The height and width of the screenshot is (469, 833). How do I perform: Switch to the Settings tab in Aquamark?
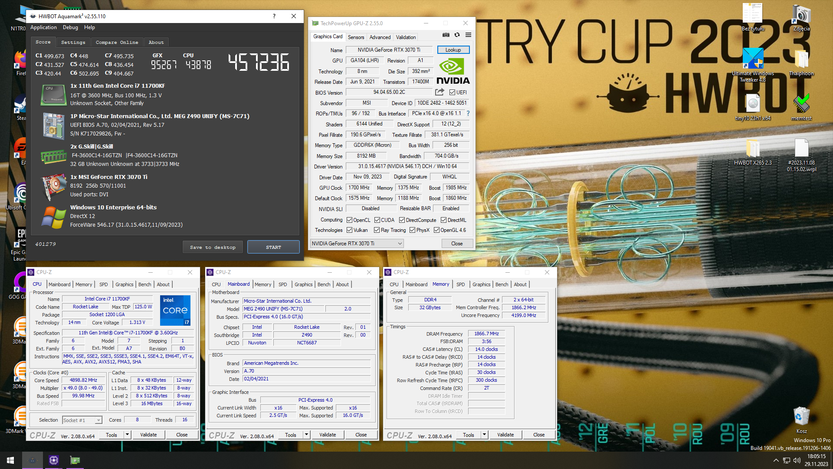point(73,42)
